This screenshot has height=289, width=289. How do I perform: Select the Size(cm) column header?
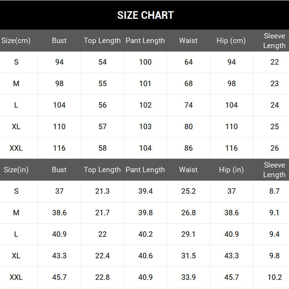(x=16, y=40)
